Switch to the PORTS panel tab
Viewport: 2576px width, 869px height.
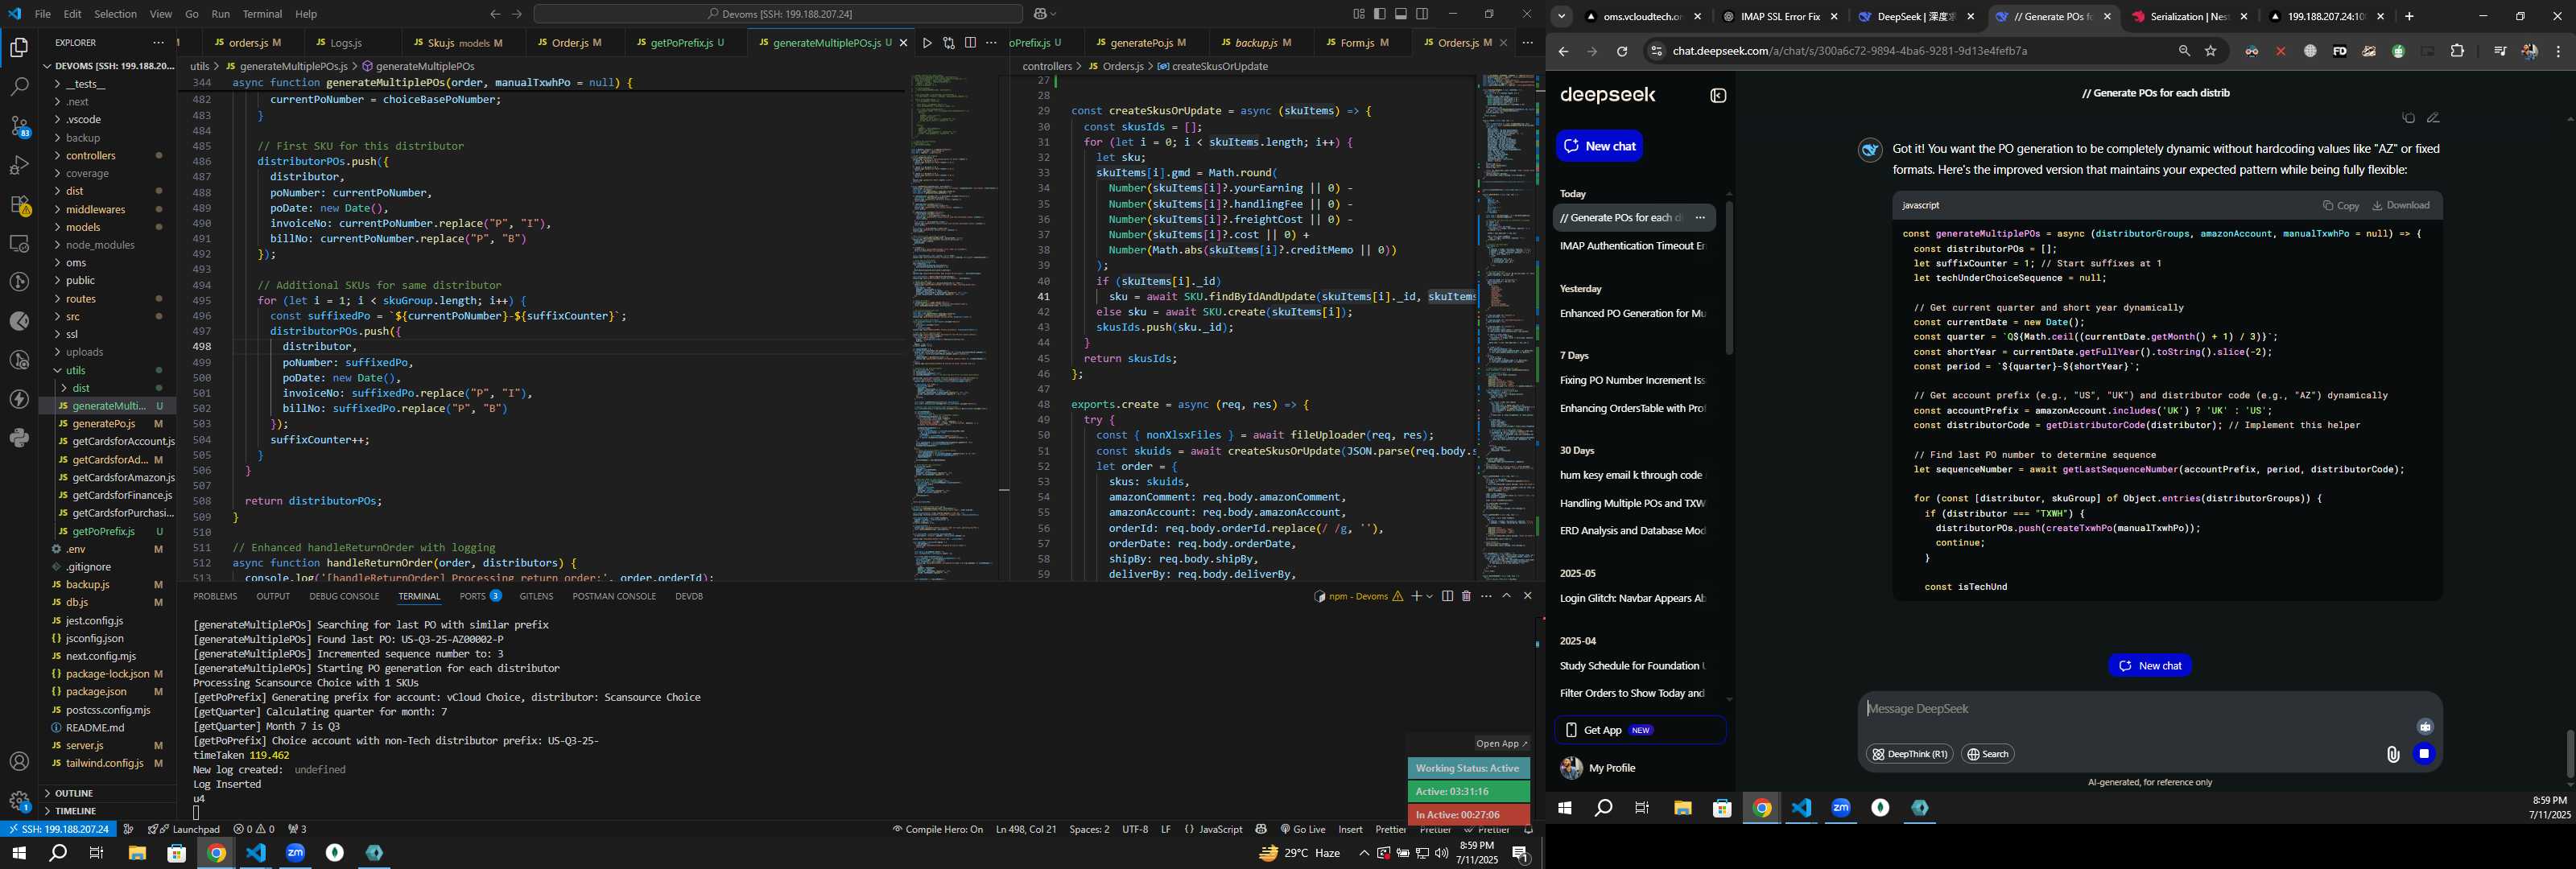[x=480, y=596]
